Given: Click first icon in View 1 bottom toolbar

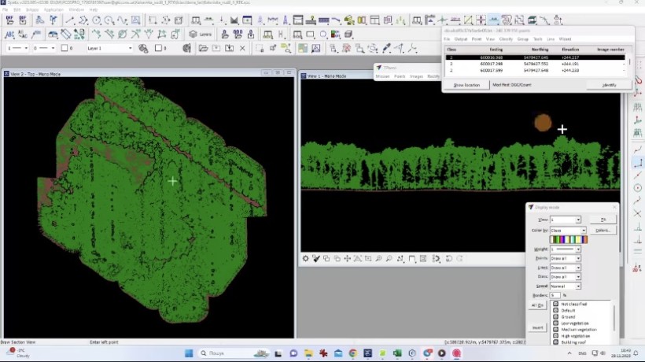Looking at the screenshot, I should pos(306,258).
